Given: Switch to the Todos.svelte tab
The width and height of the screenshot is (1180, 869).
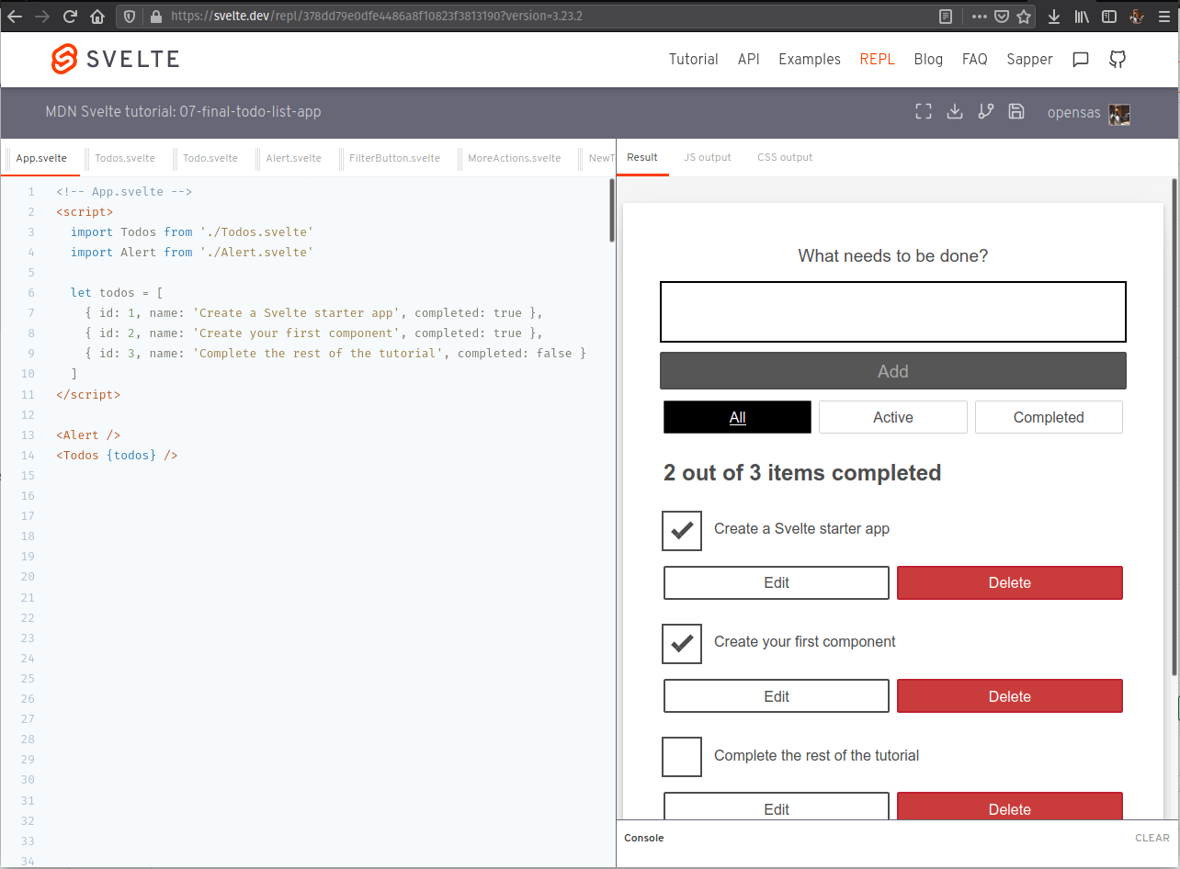Looking at the screenshot, I should coord(125,157).
